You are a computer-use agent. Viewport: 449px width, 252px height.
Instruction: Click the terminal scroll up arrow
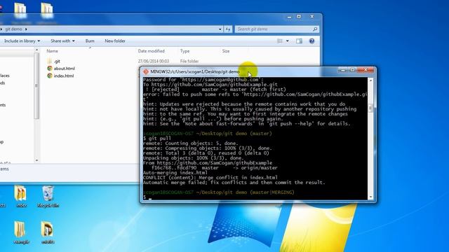point(370,81)
